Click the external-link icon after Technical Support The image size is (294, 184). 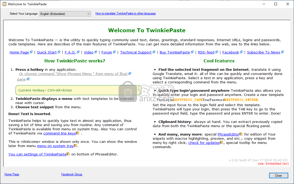154,52
